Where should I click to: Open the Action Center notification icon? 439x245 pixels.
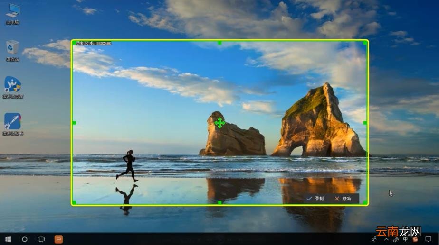(429, 239)
